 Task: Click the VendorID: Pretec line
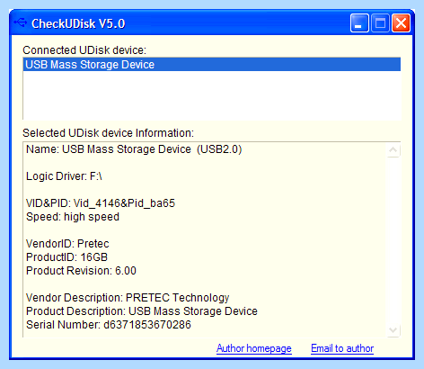pos(67,244)
